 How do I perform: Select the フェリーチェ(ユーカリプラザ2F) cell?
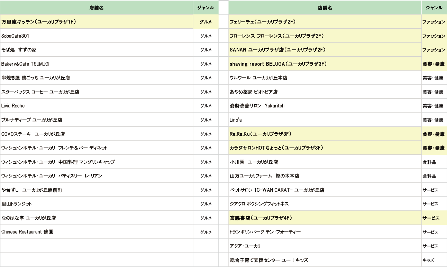tap(325, 22)
